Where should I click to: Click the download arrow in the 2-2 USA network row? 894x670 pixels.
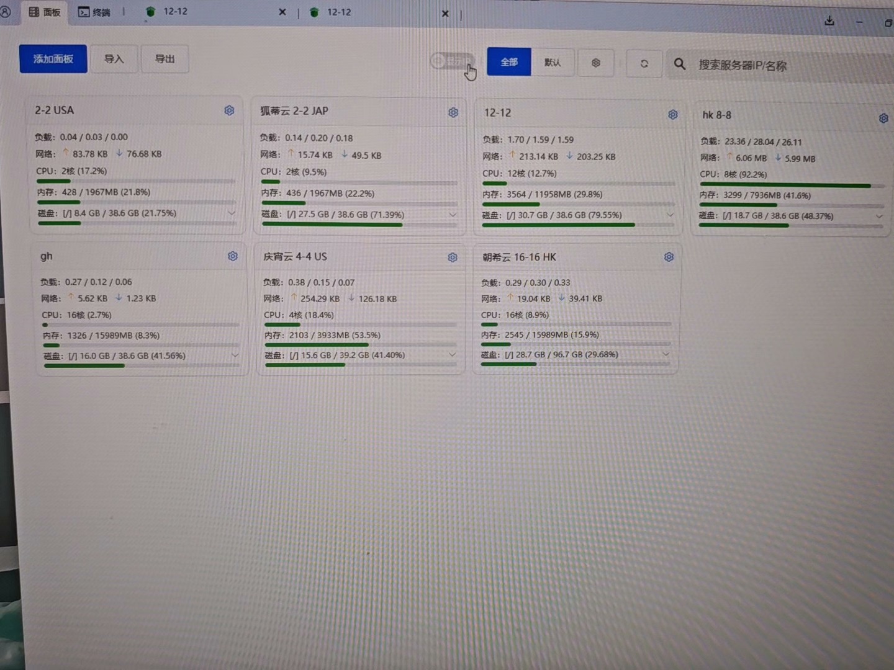tap(119, 153)
